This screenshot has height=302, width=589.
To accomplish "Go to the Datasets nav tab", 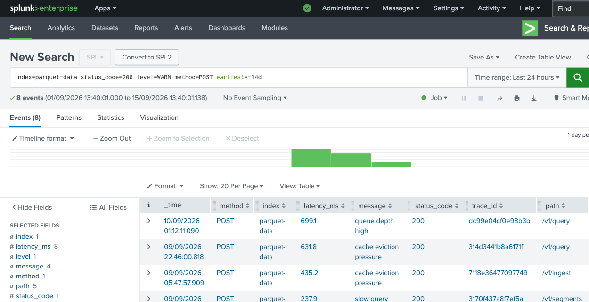I will coord(105,28).
